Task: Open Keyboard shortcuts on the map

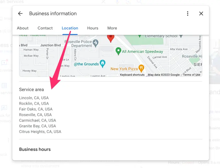Action: pyautogui.click(x=132, y=75)
